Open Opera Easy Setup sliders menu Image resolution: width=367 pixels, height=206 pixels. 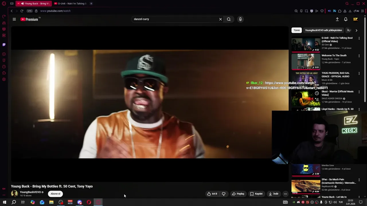click(362, 11)
